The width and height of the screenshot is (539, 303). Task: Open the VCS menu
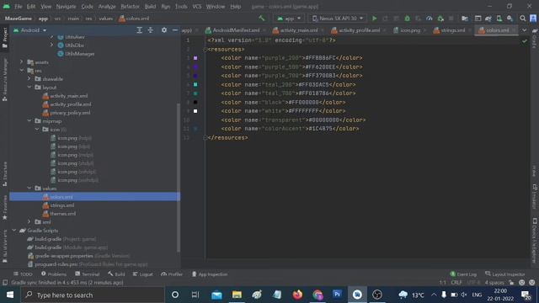[x=197, y=6]
